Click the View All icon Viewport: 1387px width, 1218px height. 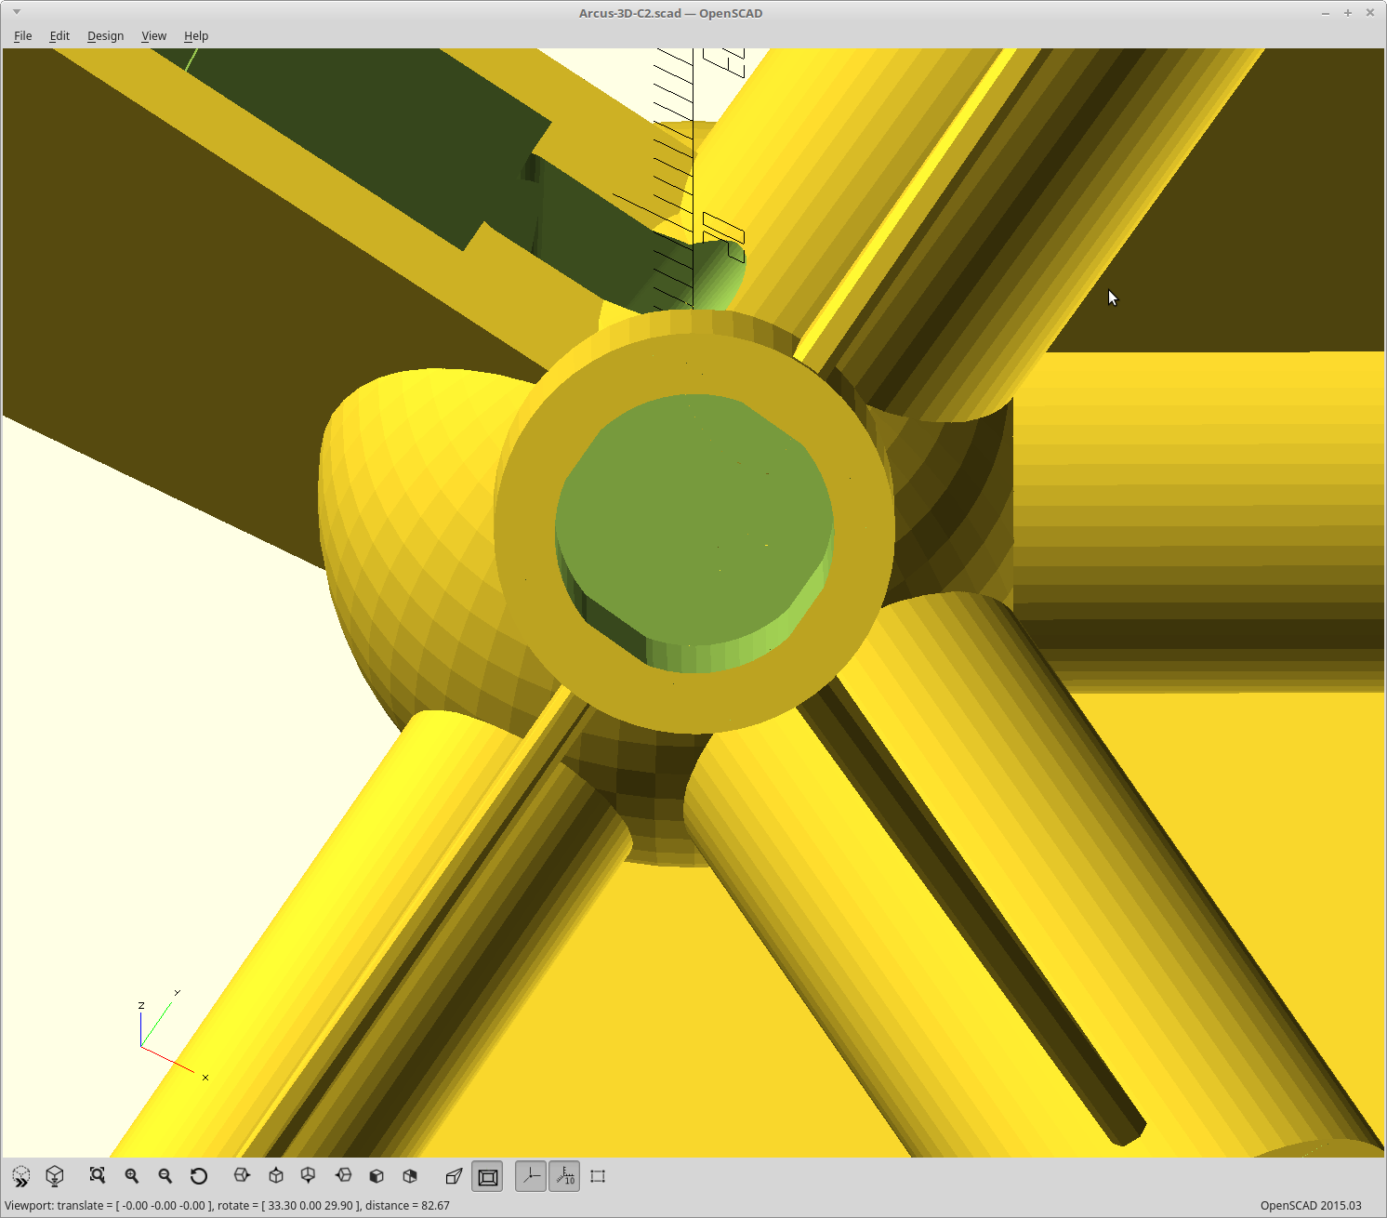(98, 1175)
